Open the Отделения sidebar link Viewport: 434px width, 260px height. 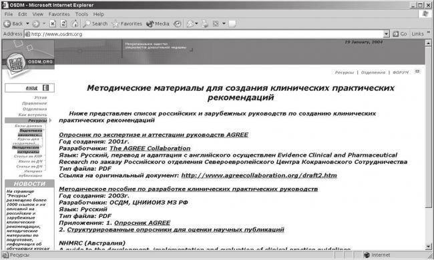(x=35, y=109)
